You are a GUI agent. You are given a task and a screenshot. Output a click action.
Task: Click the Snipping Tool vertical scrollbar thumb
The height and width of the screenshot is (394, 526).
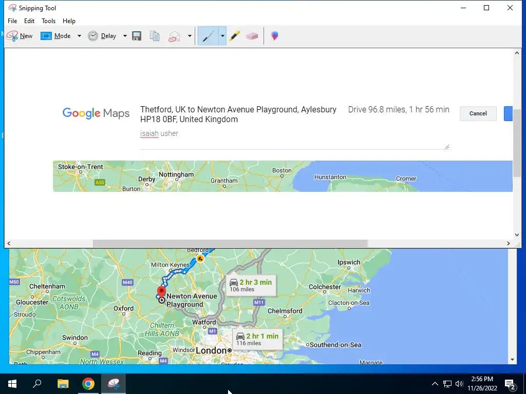(517, 143)
